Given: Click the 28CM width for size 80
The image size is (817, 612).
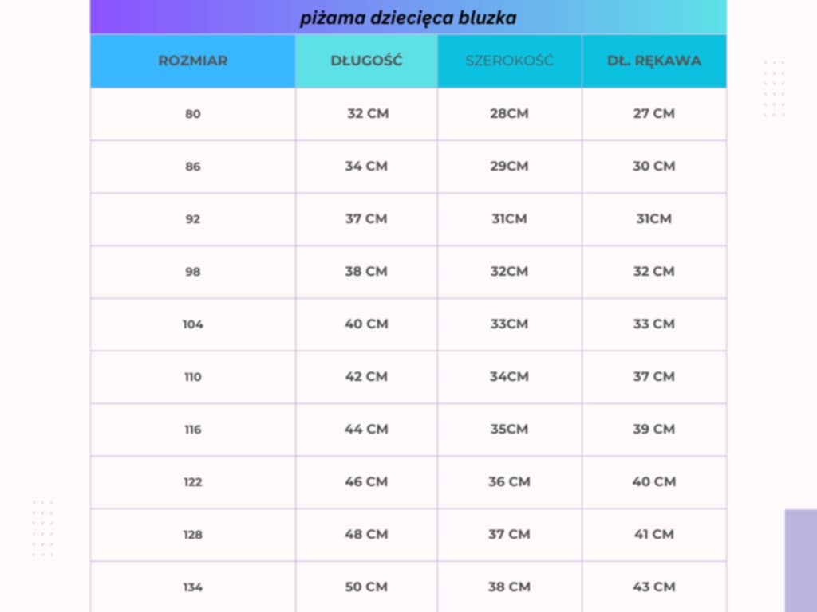Looking at the screenshot, I should pos(509,113).
